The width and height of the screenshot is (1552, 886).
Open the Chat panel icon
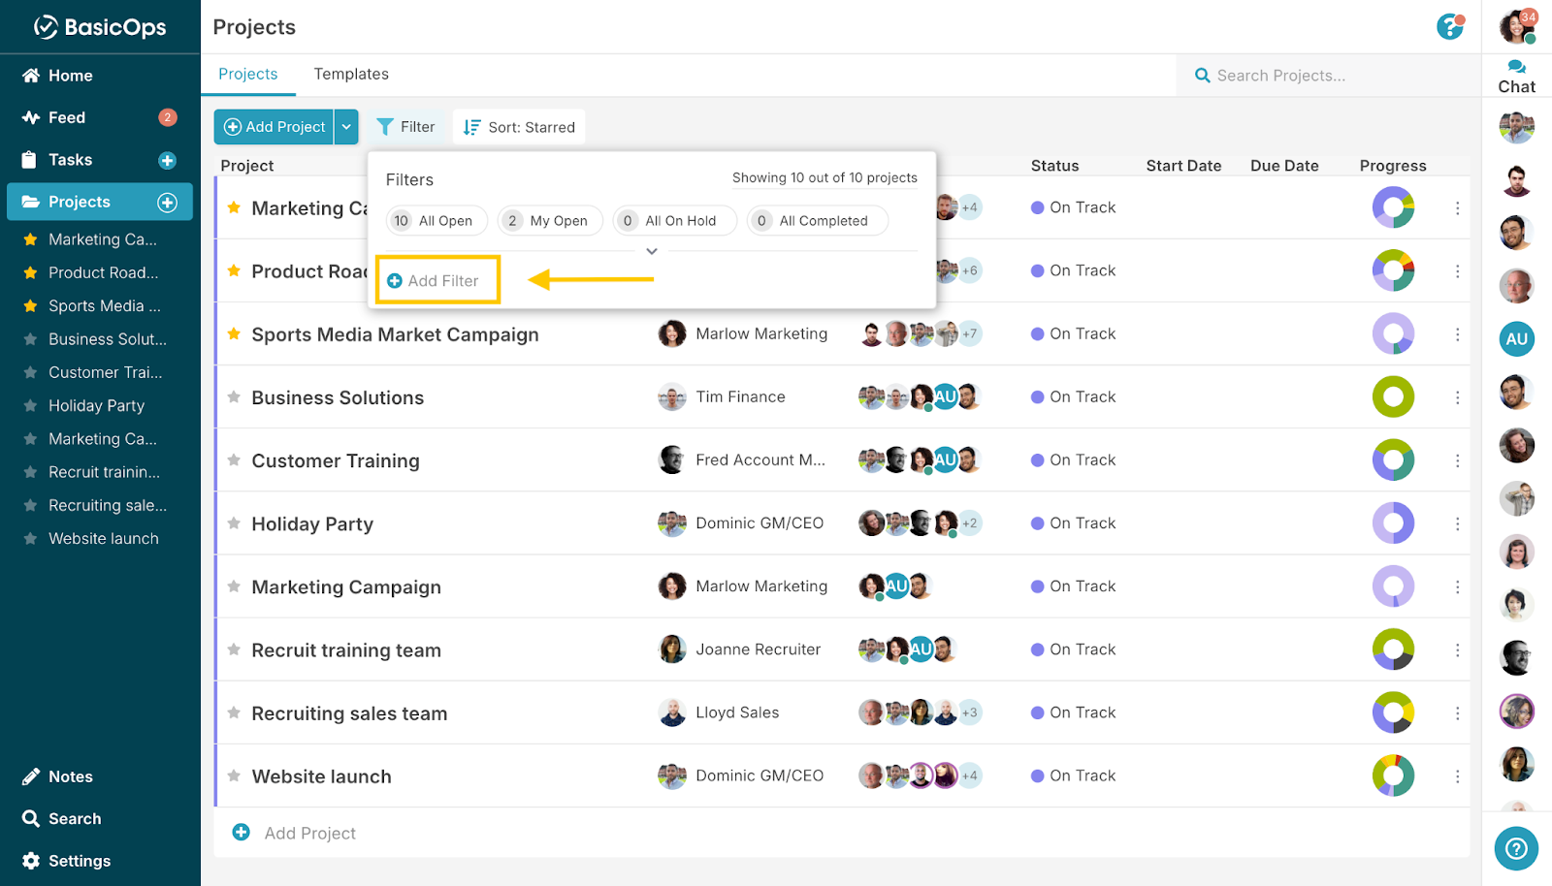(1516, 77)
